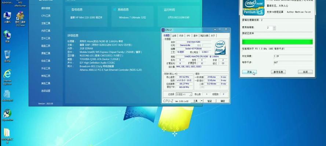
Task: Click the 使用线程数 number field
Action: pyautogui.click(x=270, y=28)
